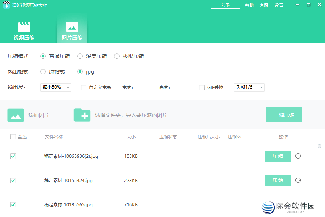The height and width of the screenshot is (217, 325).
Task: Select the 极限压缩 compression mode
Action: tap(117, 56)
